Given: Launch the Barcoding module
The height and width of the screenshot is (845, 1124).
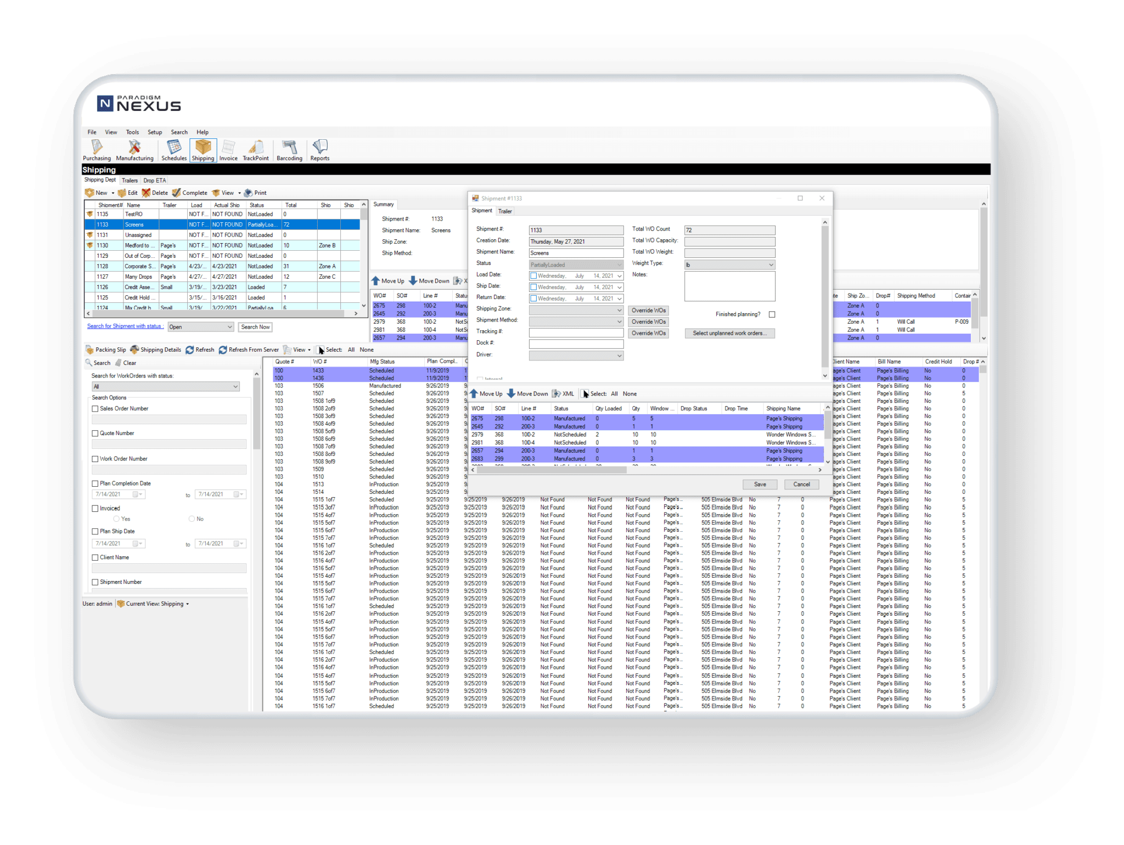Looking at the screenshot, I should pos(289,150).
